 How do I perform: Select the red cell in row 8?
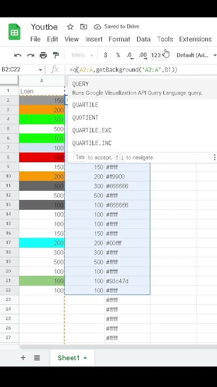pos(42,157)
